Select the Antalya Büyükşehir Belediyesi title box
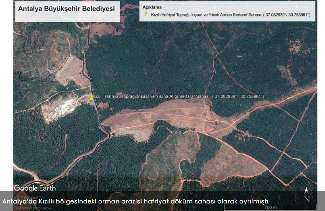Image resolution: width=325 pixels, height=211 pixels. 67,12
